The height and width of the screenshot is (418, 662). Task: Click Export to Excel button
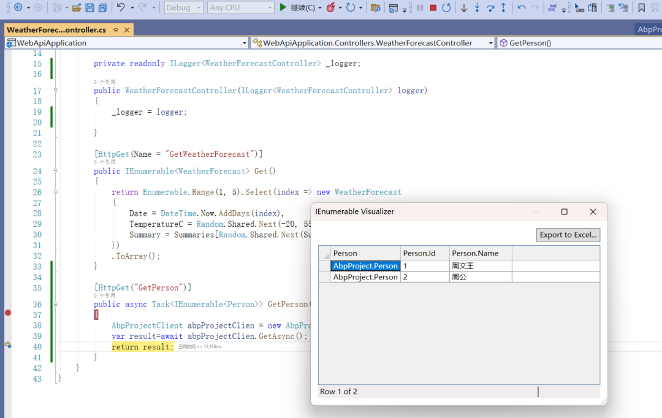568,235
